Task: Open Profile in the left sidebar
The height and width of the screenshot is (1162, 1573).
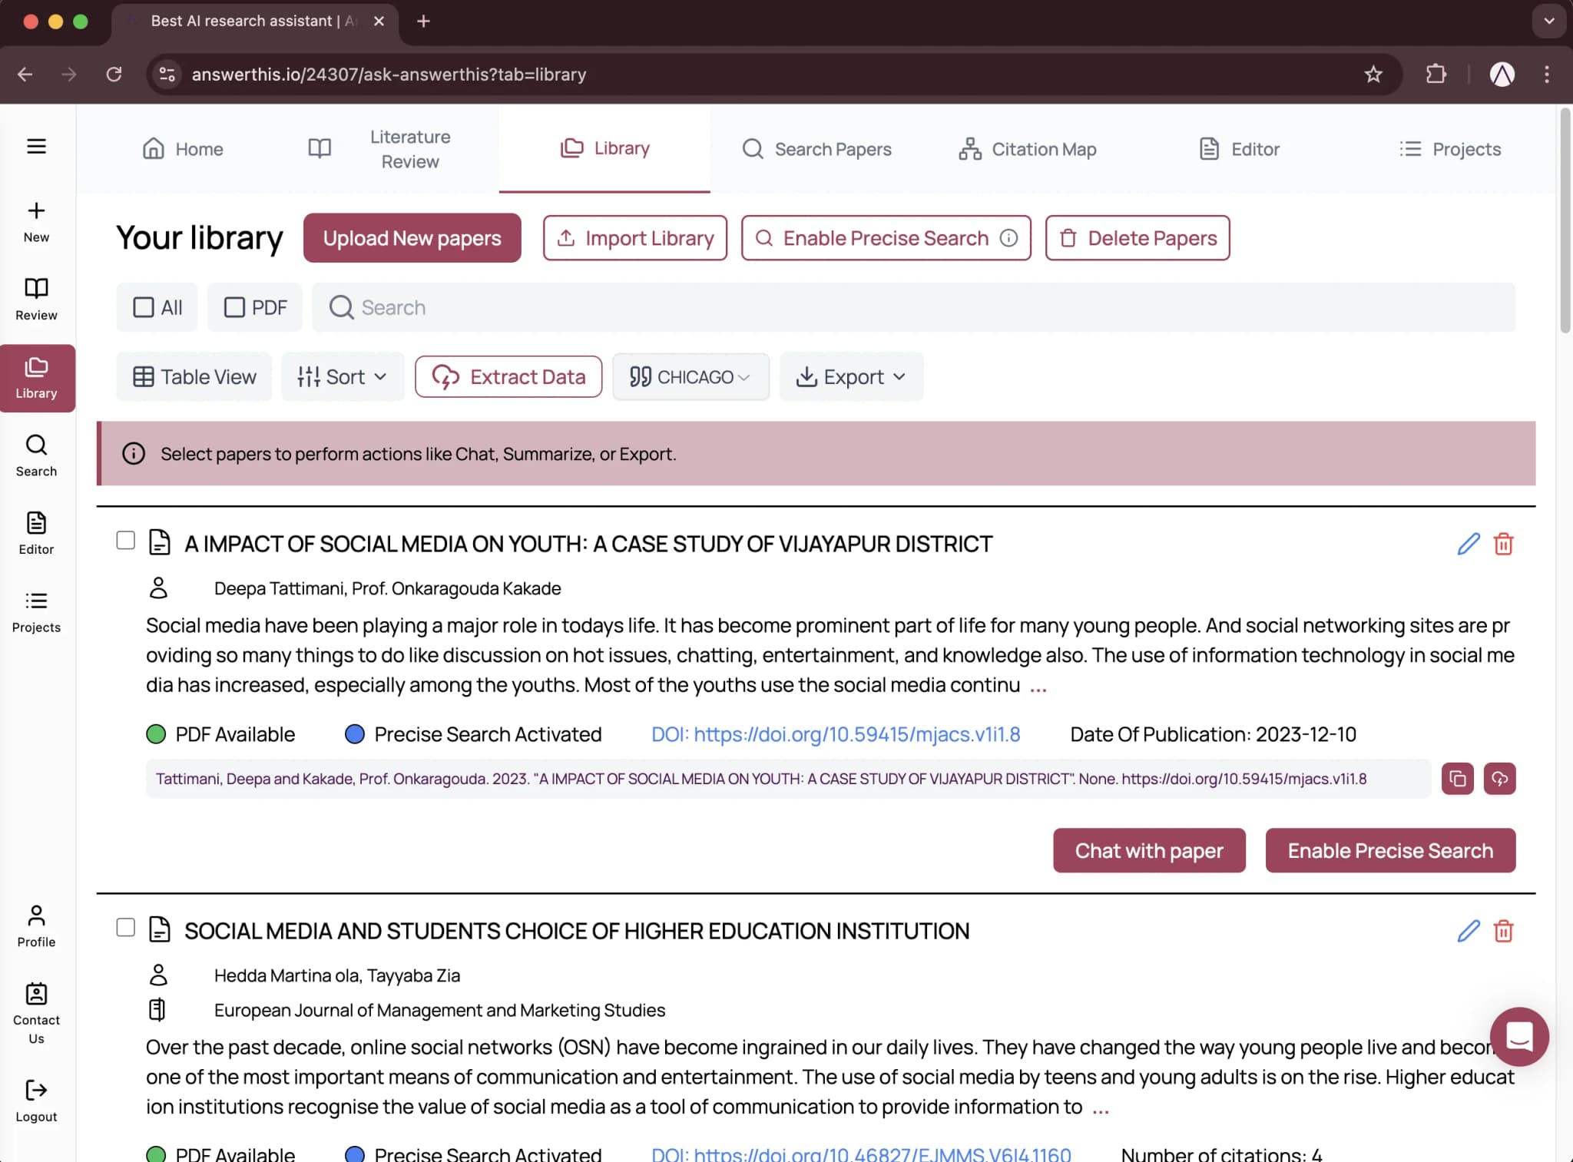Action: (36, 927)
